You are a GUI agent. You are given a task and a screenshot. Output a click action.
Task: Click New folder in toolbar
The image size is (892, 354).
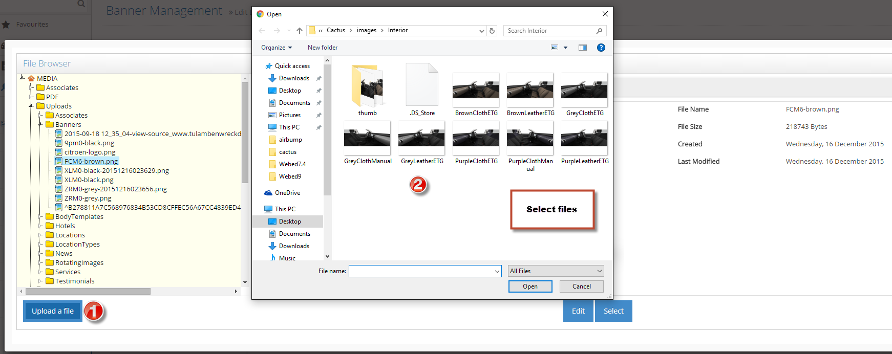point(323,48)
